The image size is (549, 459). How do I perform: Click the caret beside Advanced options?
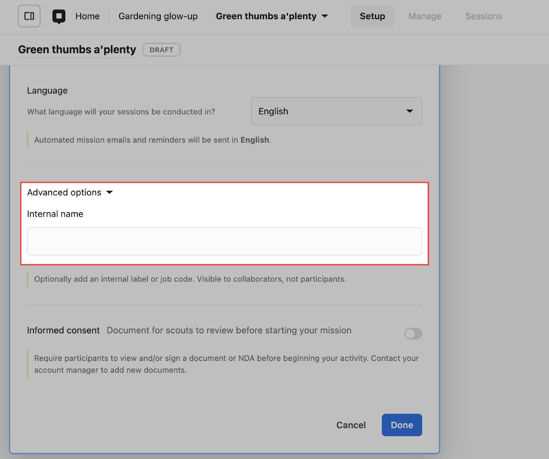coord(109,192)
